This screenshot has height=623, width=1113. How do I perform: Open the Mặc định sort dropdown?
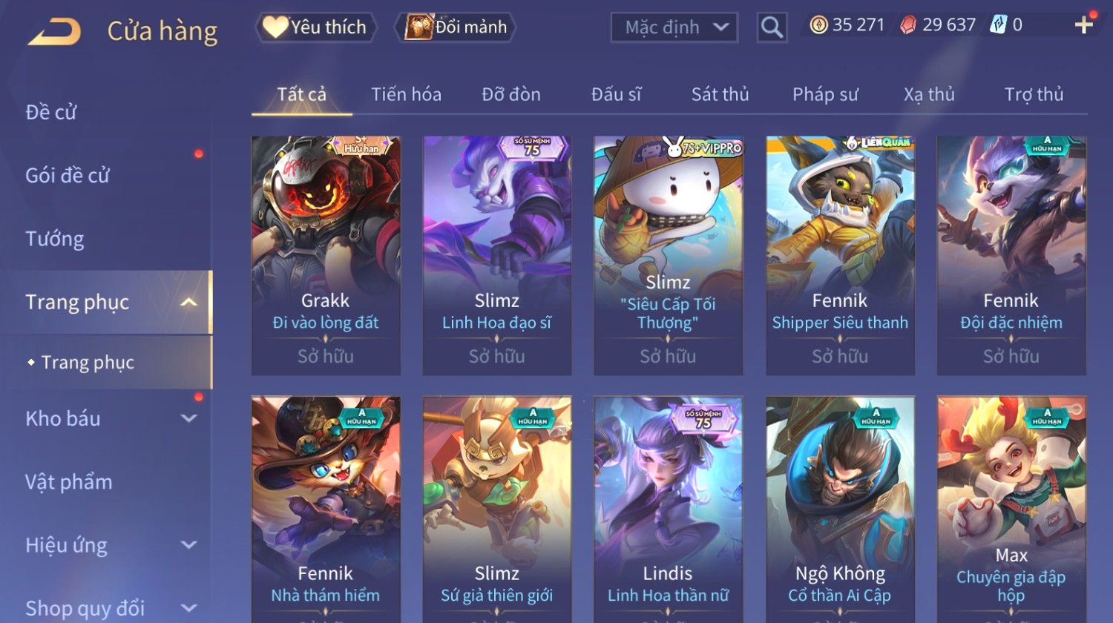pos(674,28)
